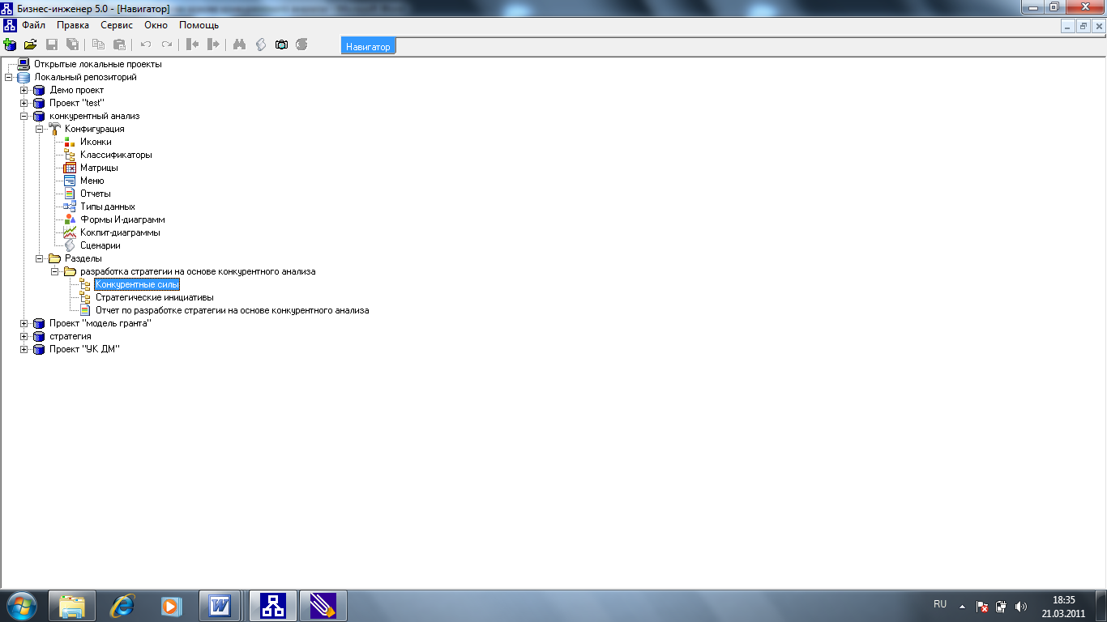Open the Правка menu
This screenshot has height=622, width=1107.
coord(73,25)
